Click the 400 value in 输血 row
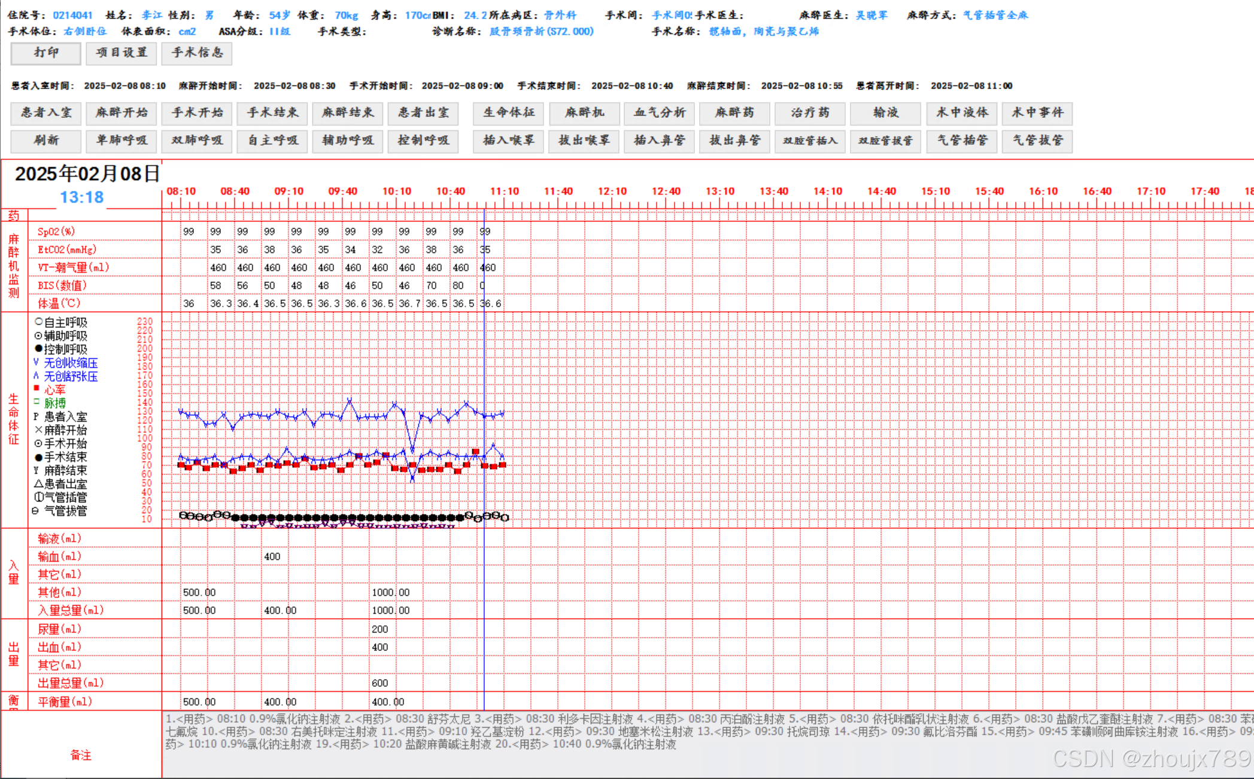The width and height of the screenshot is (1254, 779). [x=272, y=556]
